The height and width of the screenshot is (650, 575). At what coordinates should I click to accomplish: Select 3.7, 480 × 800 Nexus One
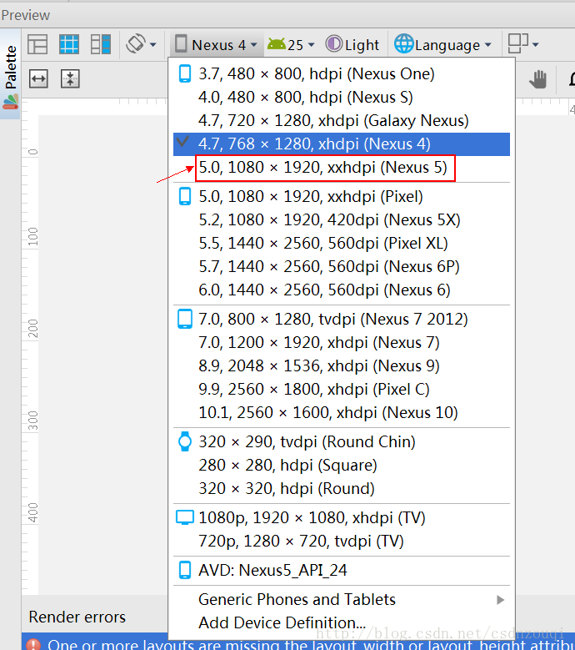point(342,74)
